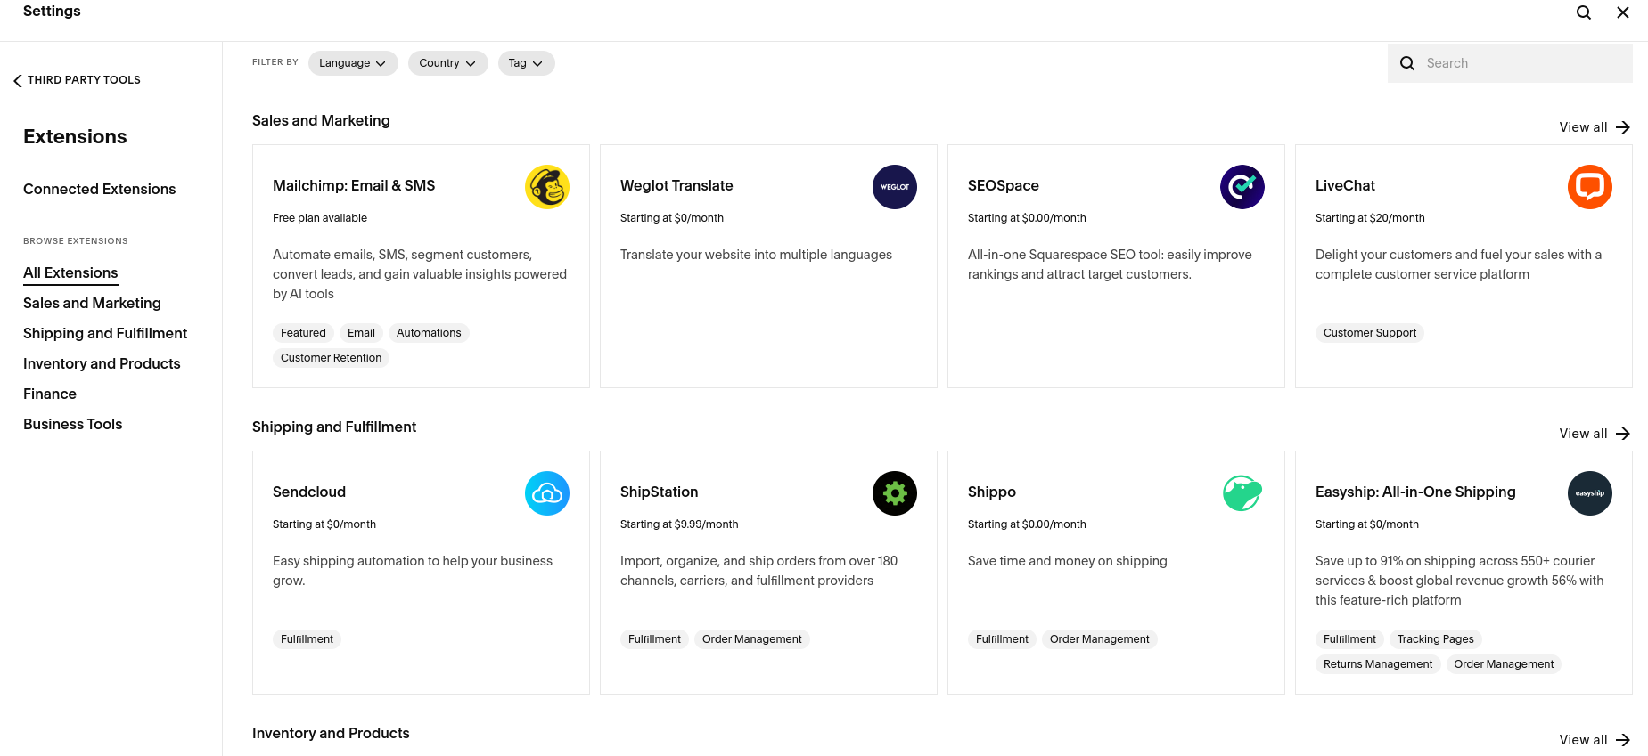Click the Mailchimp monkey logo icon

click(547, 187)
